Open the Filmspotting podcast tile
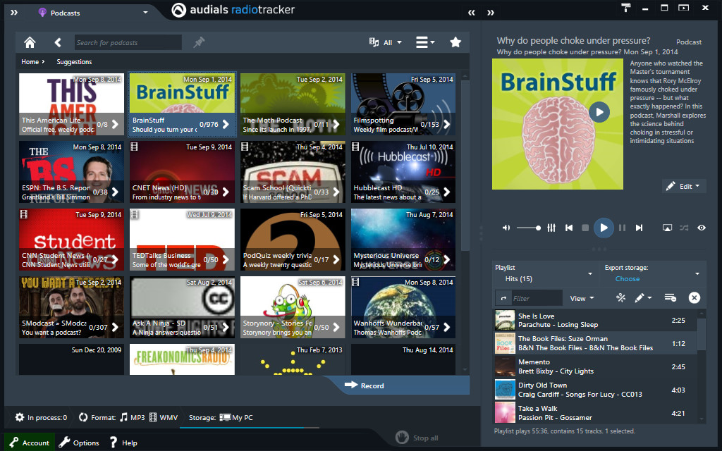722x451 pixels. 403,104
